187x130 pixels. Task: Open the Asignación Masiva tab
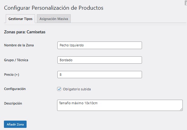tap(54, 19)
